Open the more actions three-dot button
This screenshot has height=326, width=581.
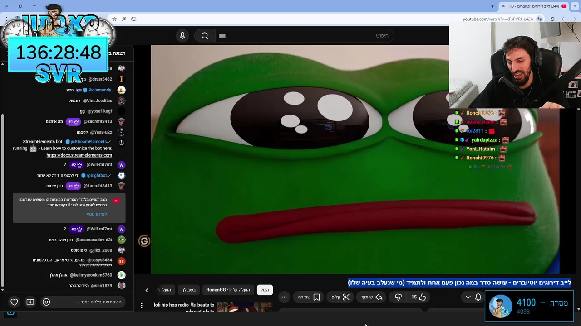[x=284, y=297]
